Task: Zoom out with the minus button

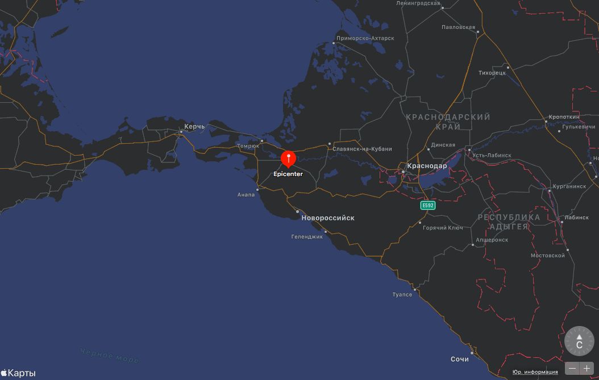Action: coord(572,368)
